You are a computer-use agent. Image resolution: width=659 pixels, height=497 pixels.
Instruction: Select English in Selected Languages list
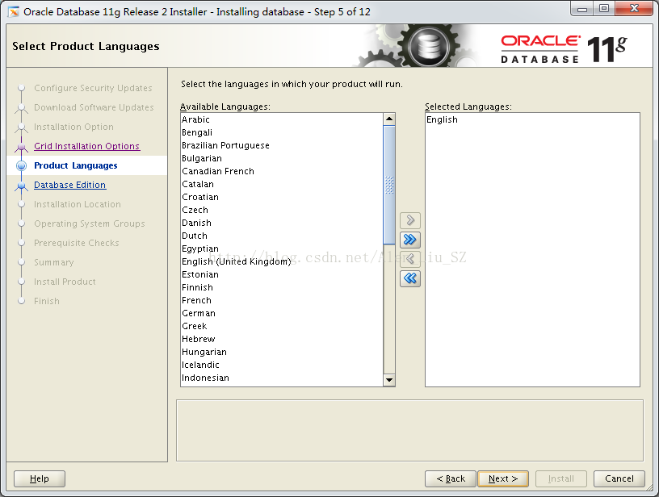[532, 119]
